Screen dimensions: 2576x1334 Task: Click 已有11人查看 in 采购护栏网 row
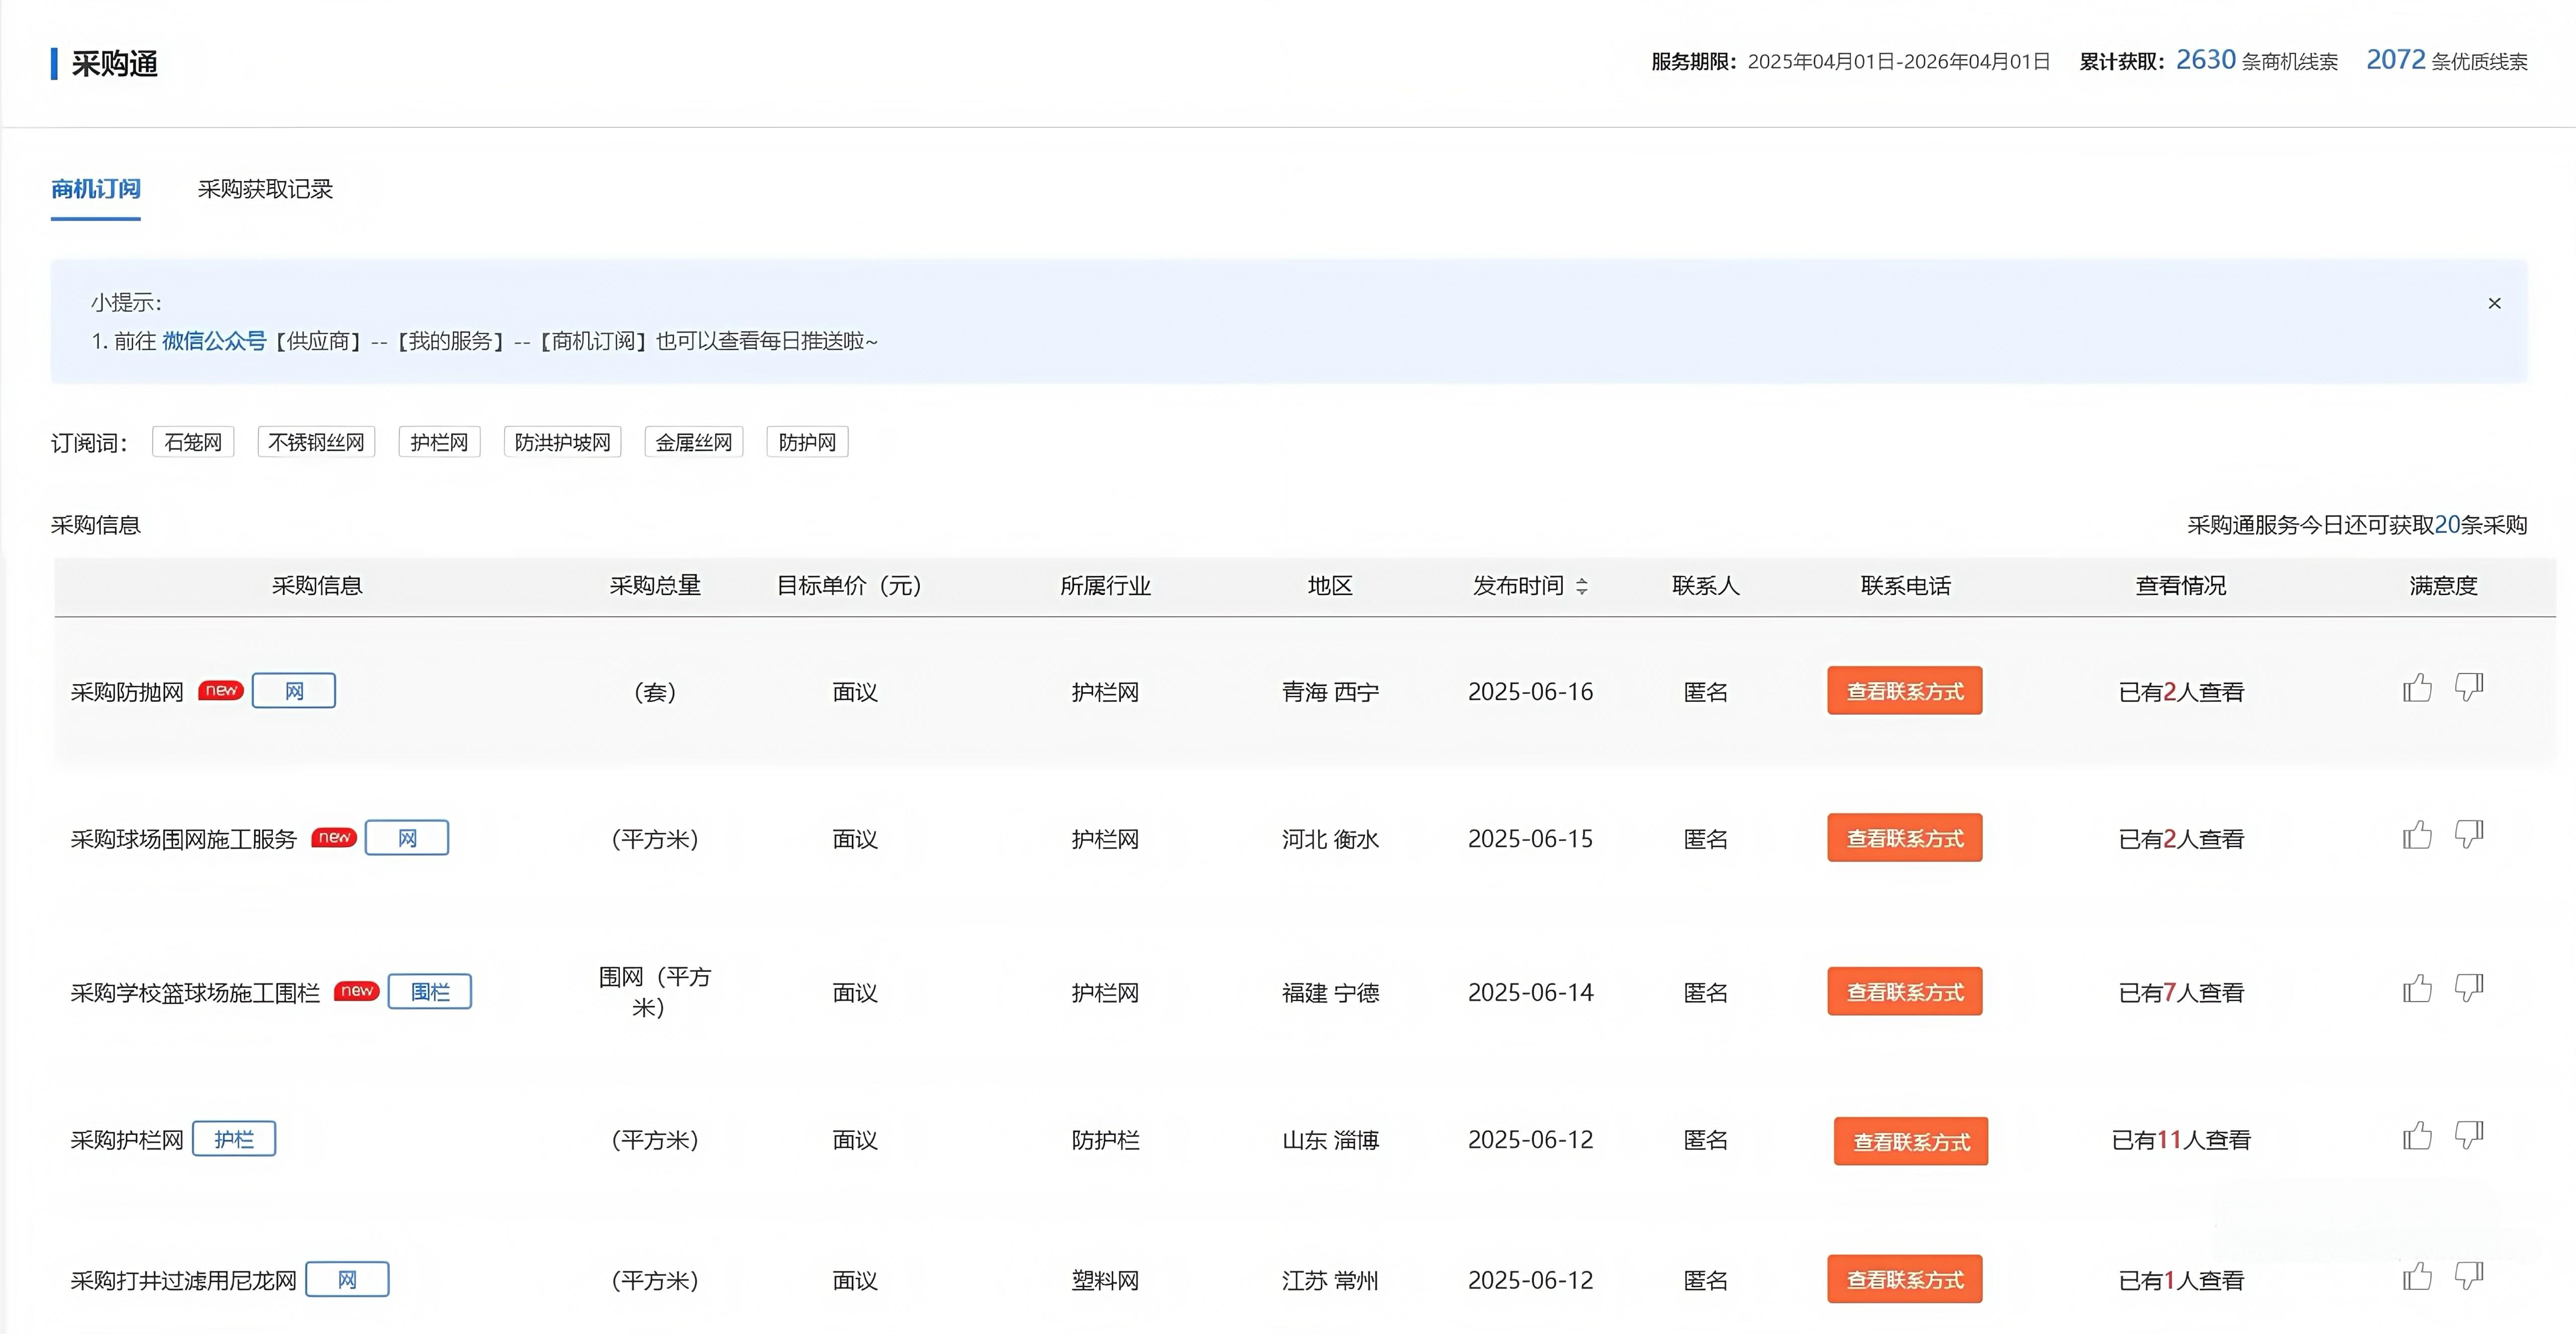(x=2180, y=1140)
